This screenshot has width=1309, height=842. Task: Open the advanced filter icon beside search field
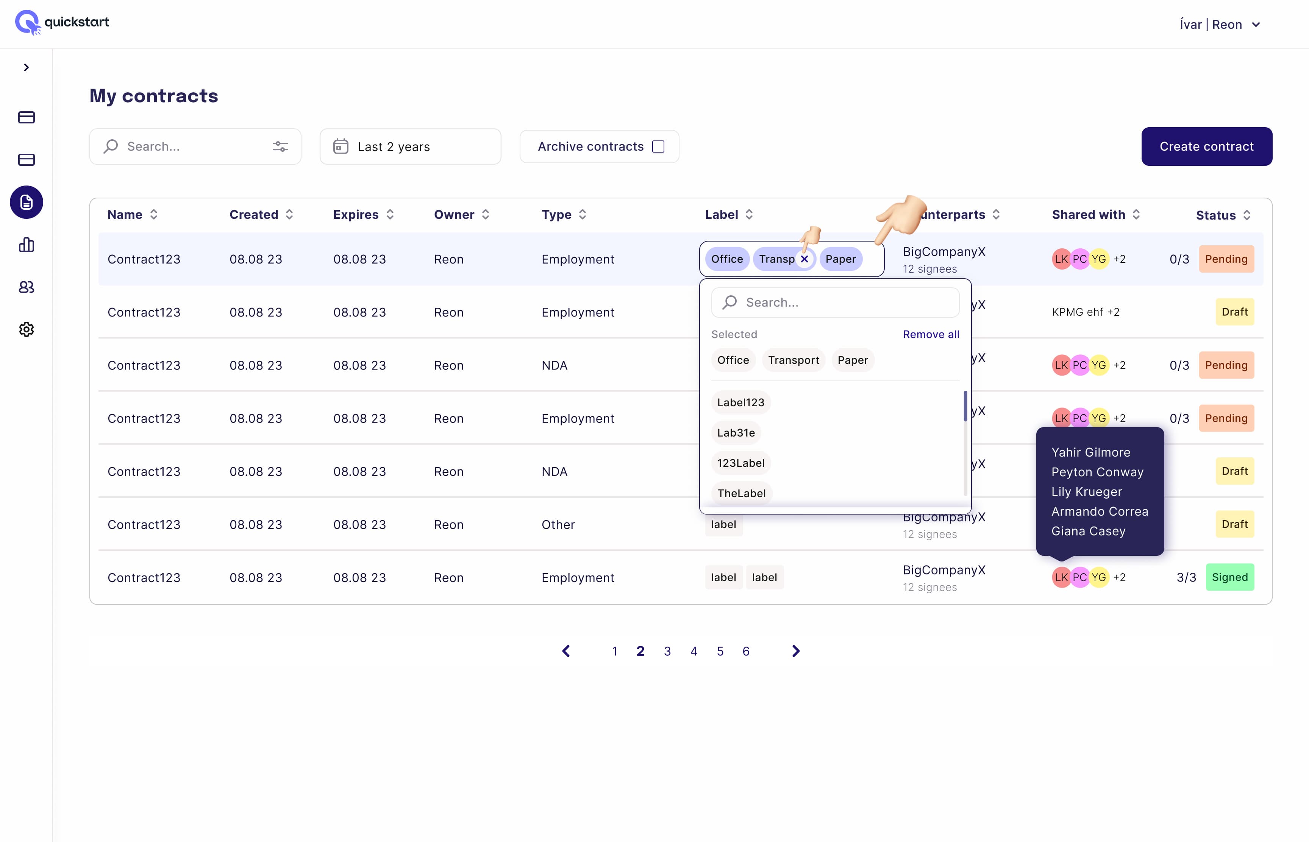pos(280,146)
